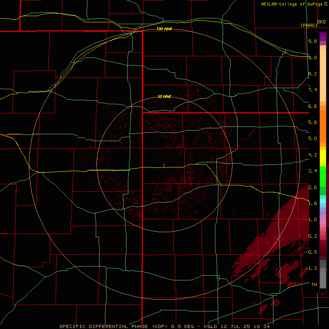Click the 5.8 scale value
Screen dimensions: 329x329
click(313, 122)
